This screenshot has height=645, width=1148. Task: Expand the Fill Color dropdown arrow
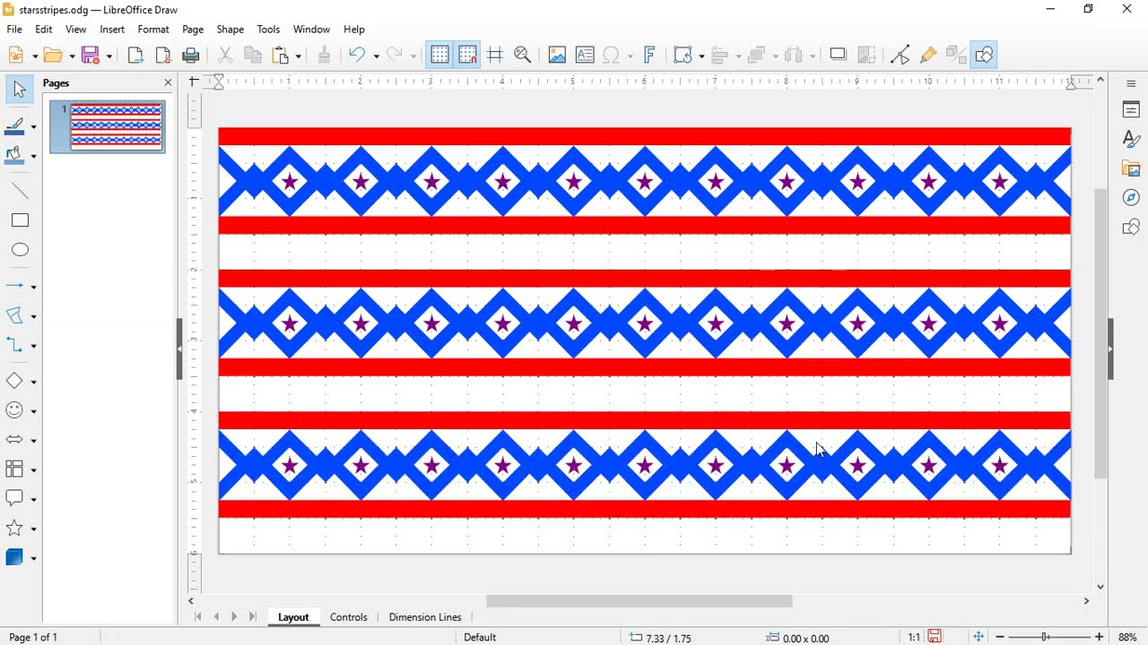33,156
